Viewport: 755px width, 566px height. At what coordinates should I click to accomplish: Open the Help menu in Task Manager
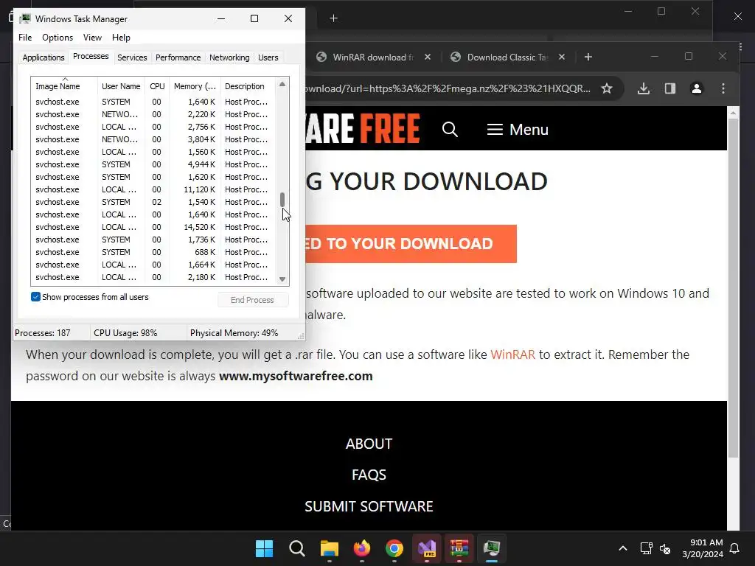point(121,38)
